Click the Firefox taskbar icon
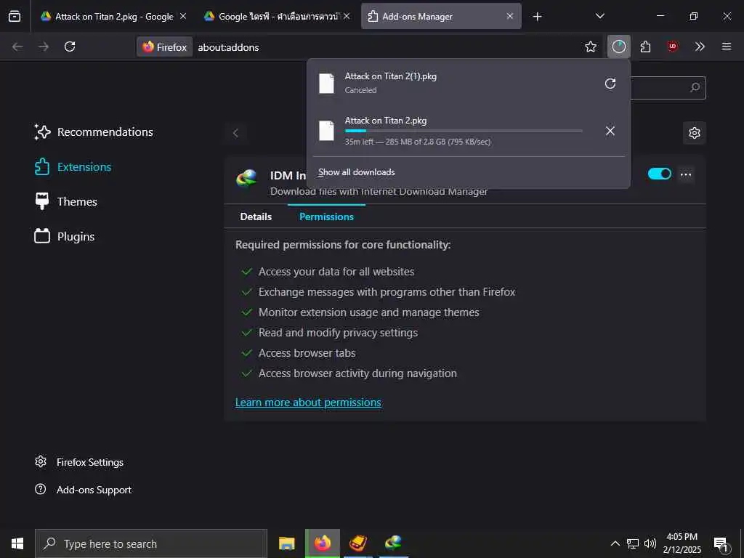The height and width of the screenshot is (558, 744). pyautogui.click(x=323, y=543)
